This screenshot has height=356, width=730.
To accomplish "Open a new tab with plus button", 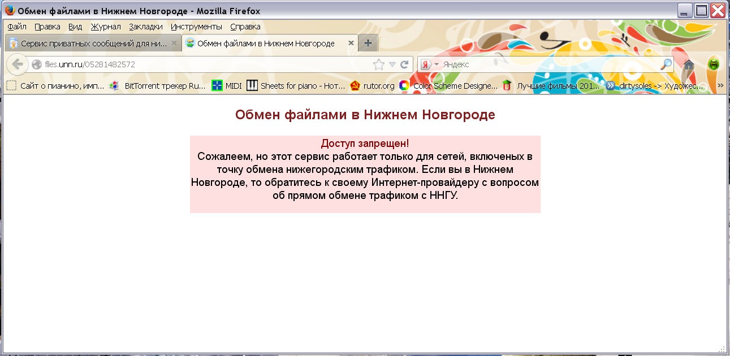I will [x=368, y=43].
